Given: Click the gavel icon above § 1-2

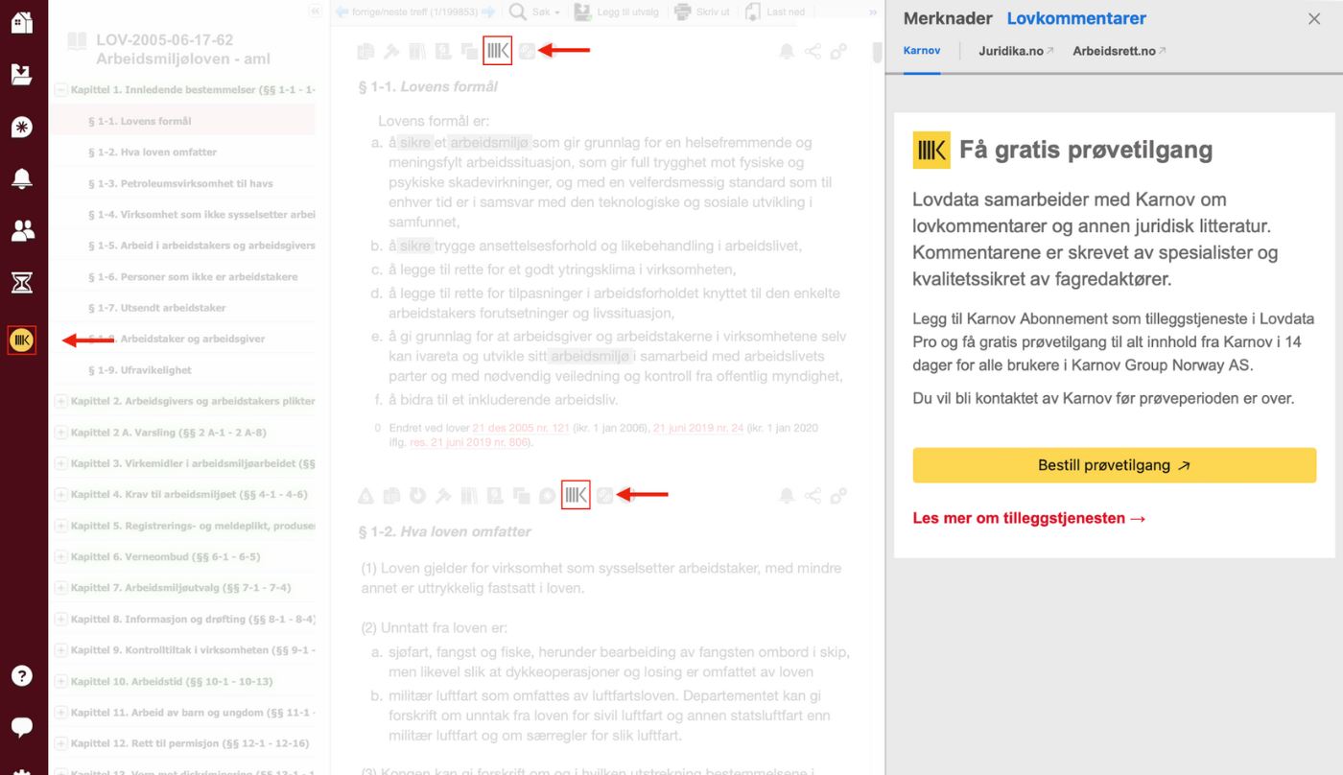Looking at the screenshot, I should click(x=443, y=496).
